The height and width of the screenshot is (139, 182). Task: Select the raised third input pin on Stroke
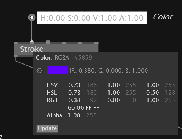click(x=48, y=42)
